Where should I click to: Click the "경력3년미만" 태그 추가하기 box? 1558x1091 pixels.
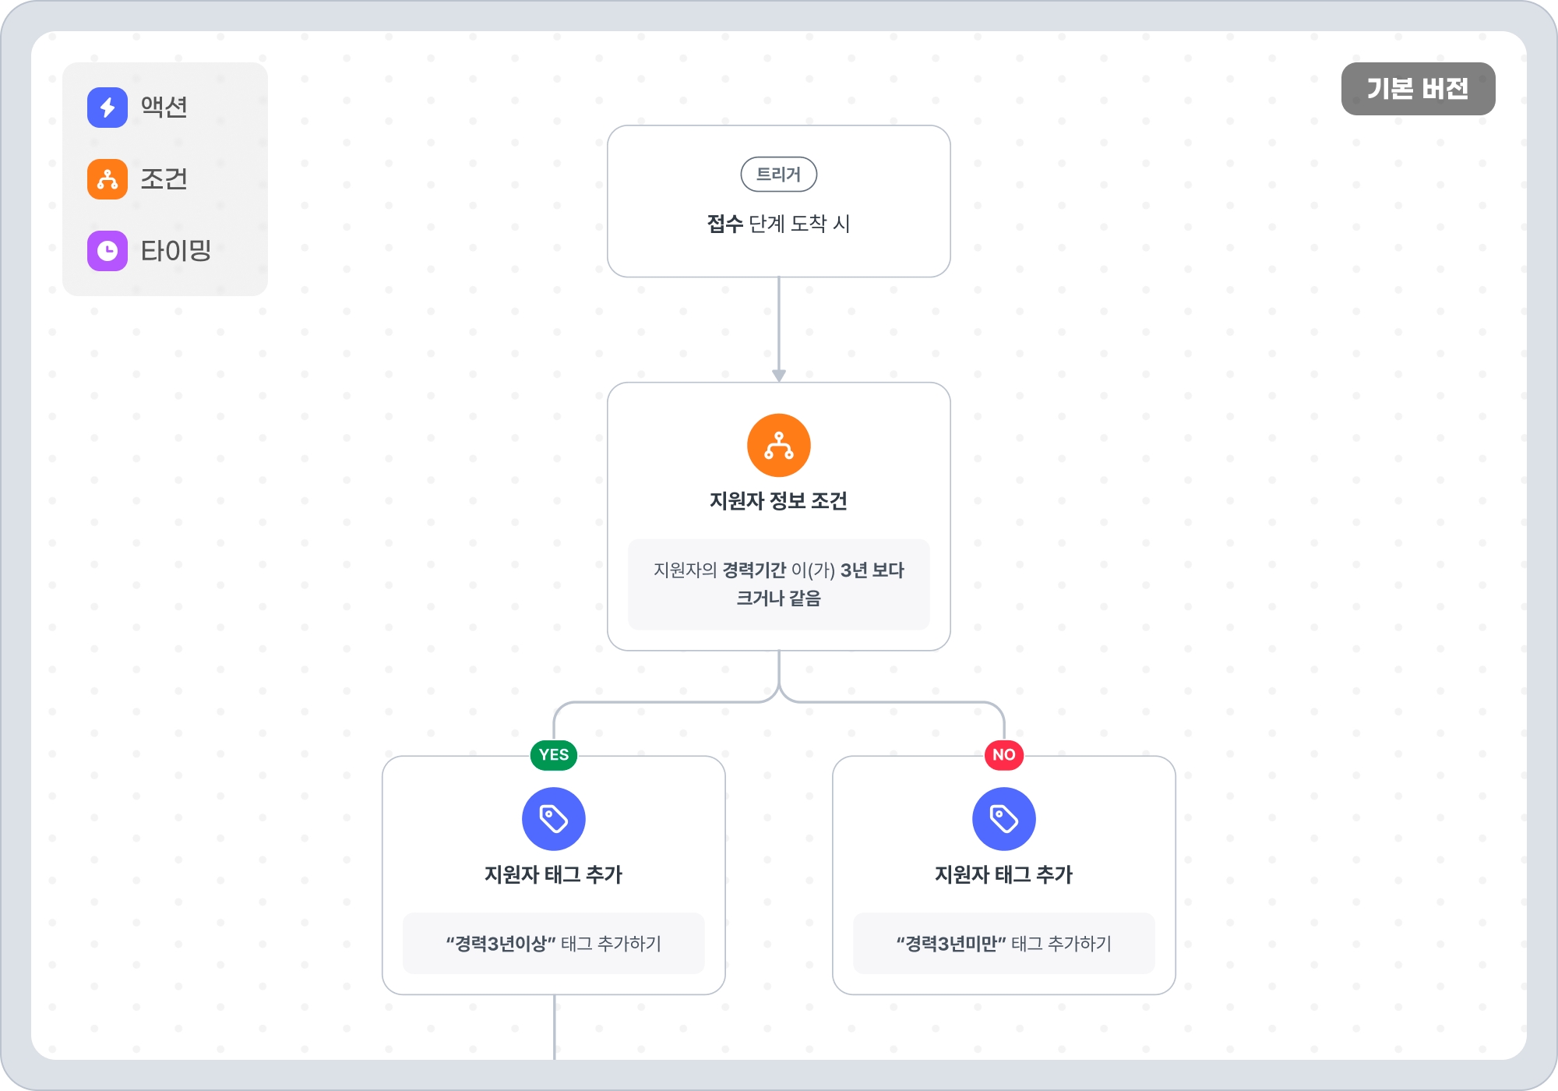pyautogui.click(x=1003, y=943)
